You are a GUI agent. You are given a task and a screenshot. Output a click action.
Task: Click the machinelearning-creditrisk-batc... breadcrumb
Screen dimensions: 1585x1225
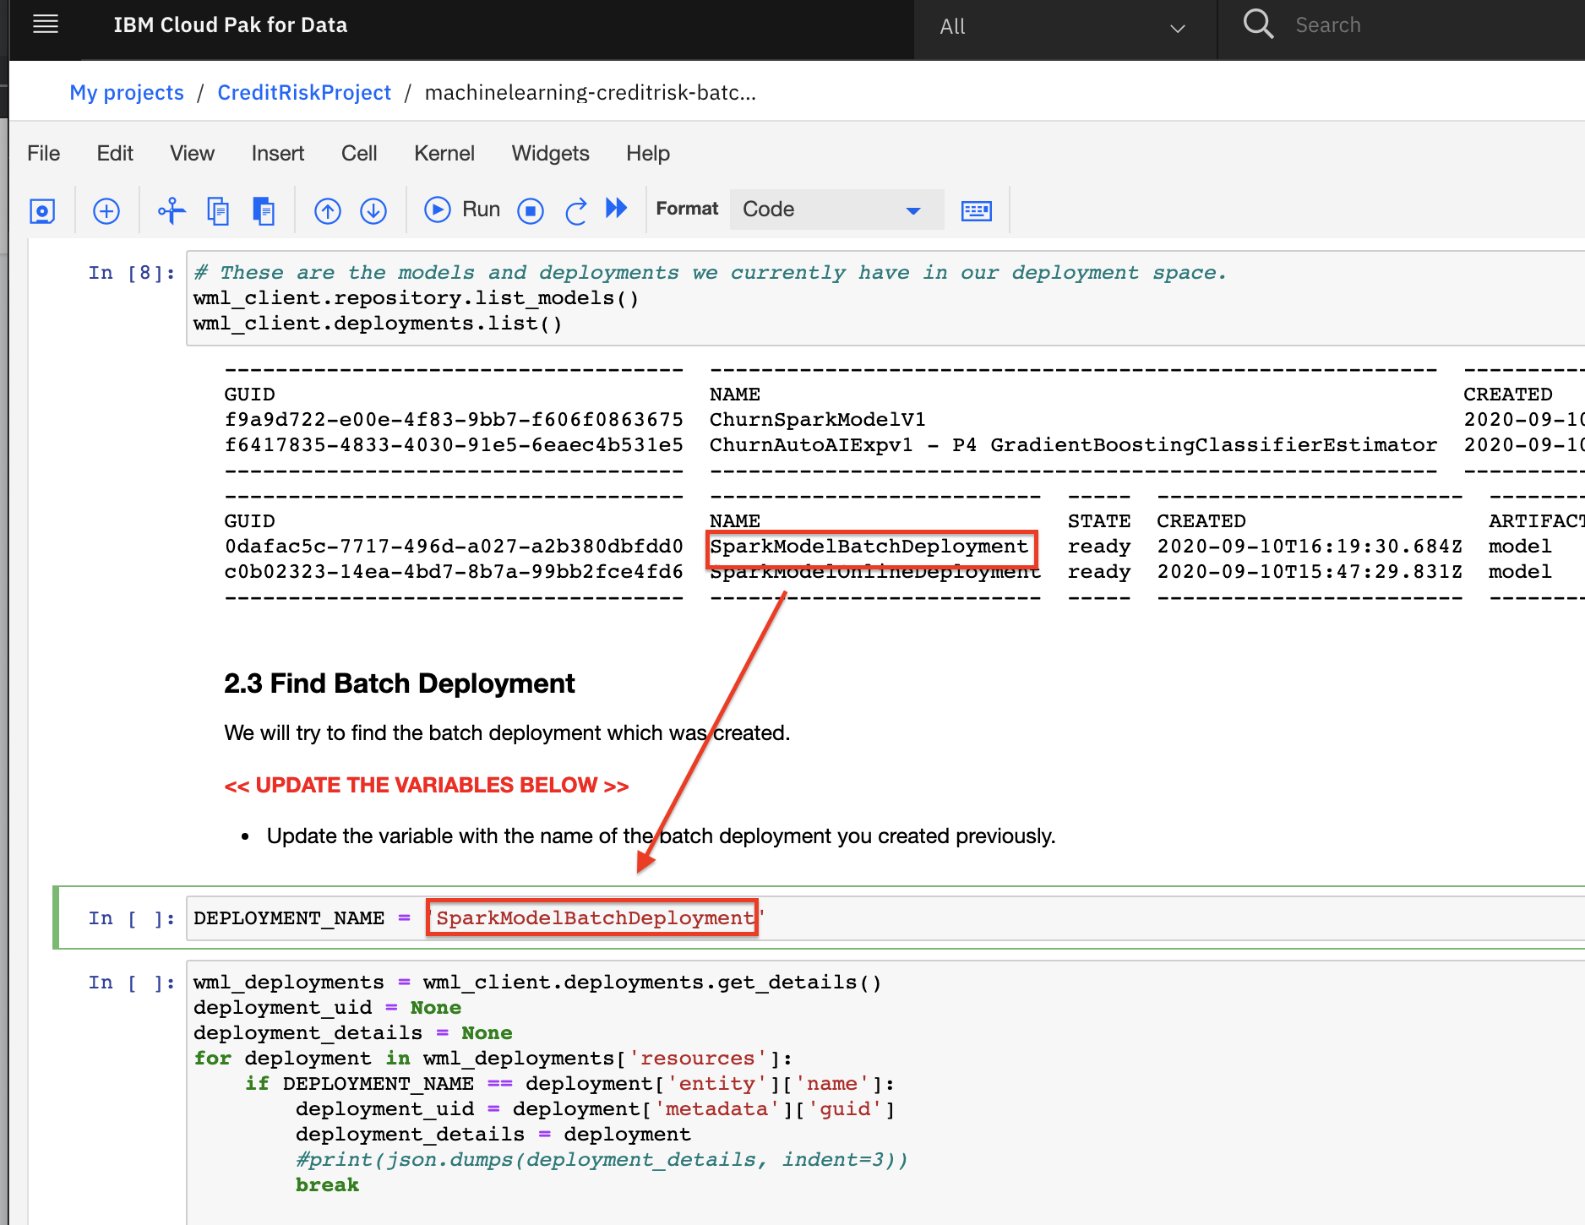click(x=590, y=92)
